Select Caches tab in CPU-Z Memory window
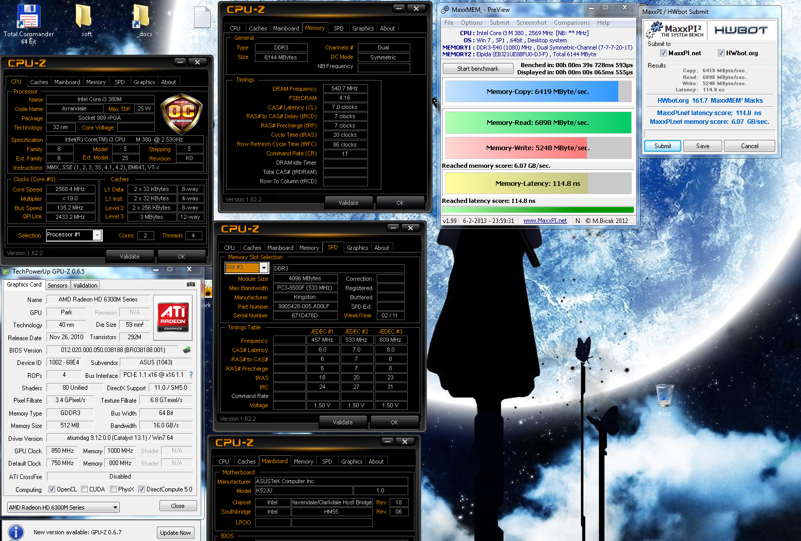Screen dimensions: 801x541 (x=258, y=28)
